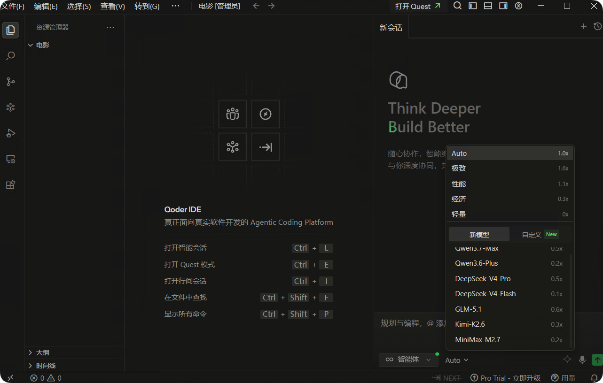
Task: Toggle the secondary sidebar layout button
Action: [x=503, y=6]
